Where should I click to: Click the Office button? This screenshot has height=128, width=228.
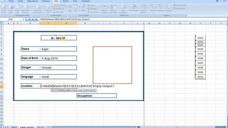[2, 1]
